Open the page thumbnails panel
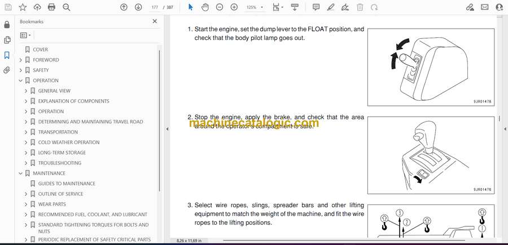Image resolution: width=508 pixels, height=245 pixels. 7,40
